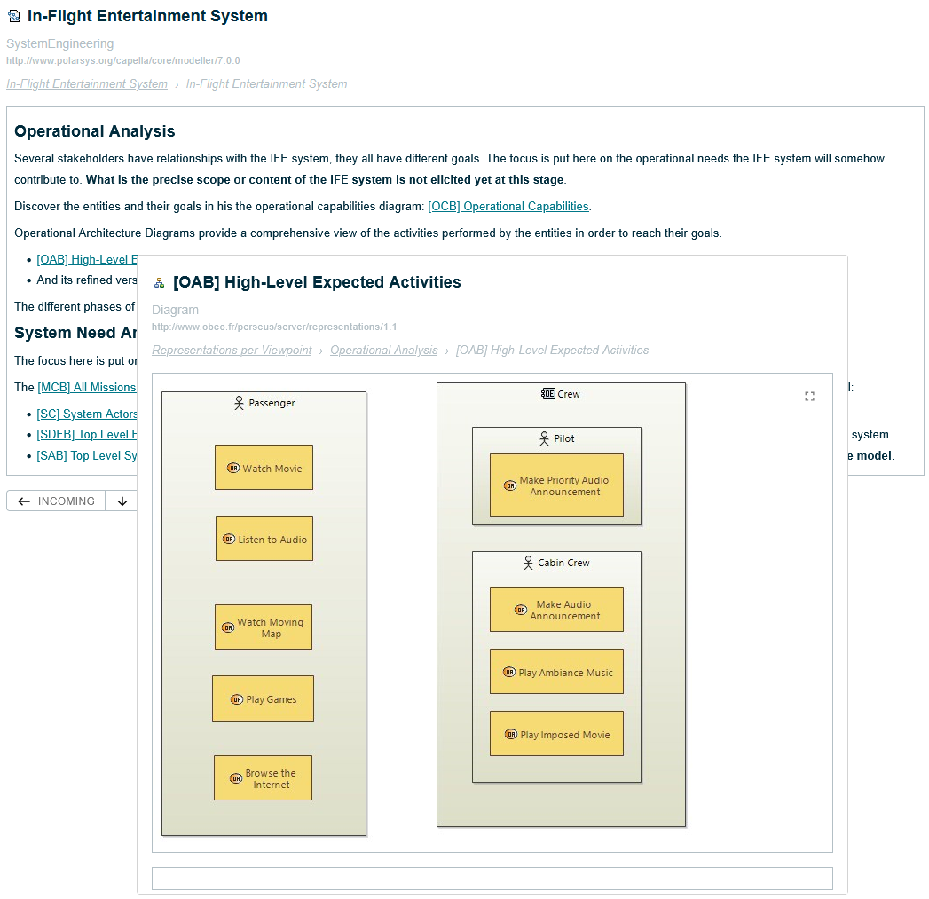The image size is (929, 899).
Task: Open the [OCB] Operational Capabilities link
Action: 508,206
